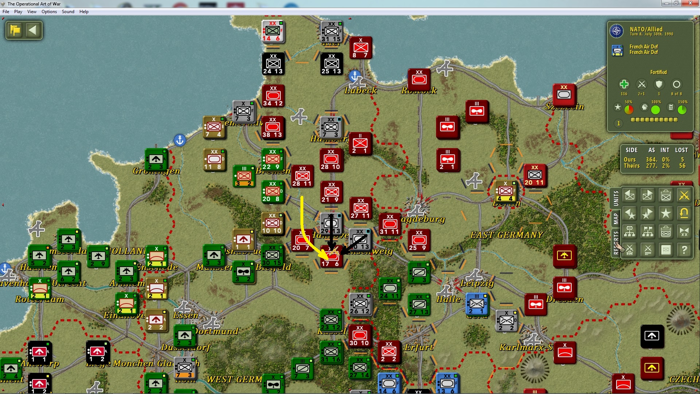Click the fuel can supply icon
700x394 pixels.
click(x=670, y=107)
